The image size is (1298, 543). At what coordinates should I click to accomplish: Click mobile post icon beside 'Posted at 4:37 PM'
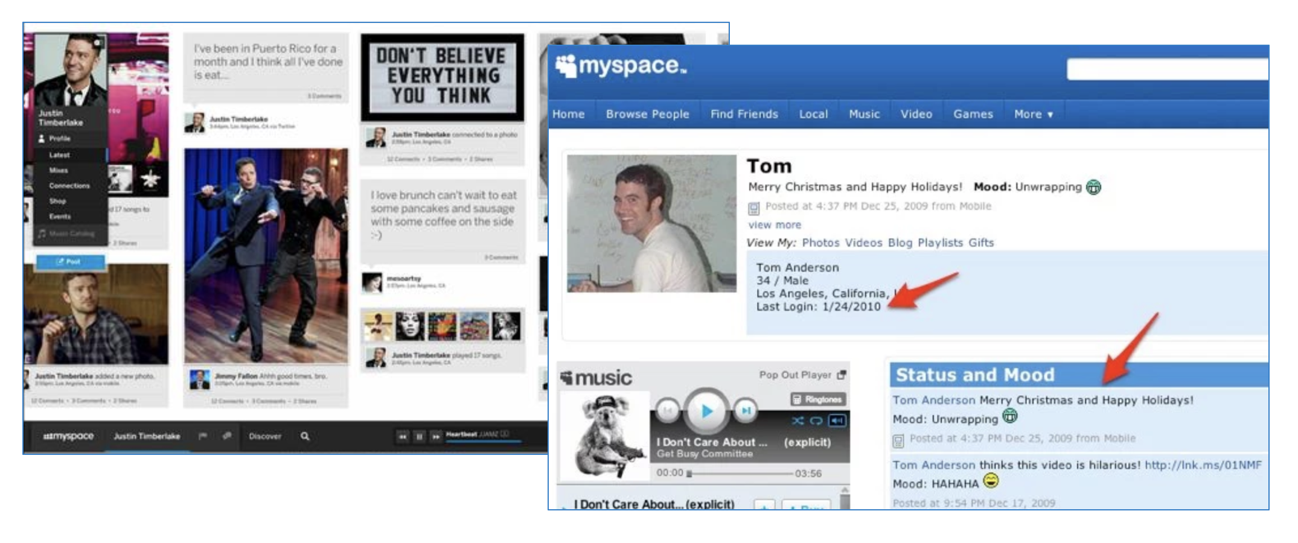click(753, 208)
